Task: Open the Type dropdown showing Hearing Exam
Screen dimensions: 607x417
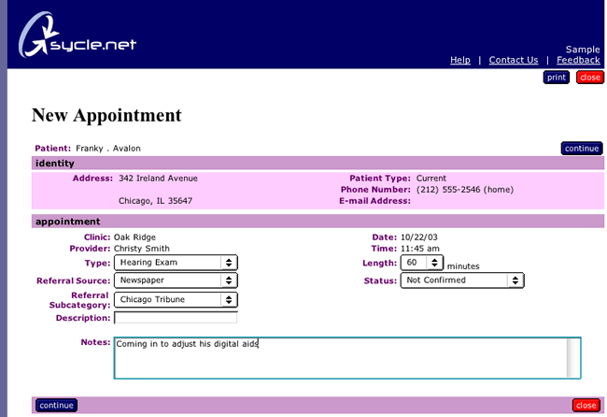Action: click(x=176, y=263)
